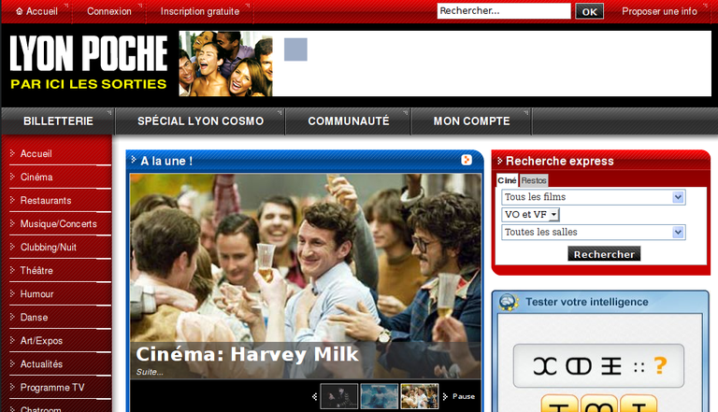
Task: Pause the slideshow
Action: click(464, 396)
